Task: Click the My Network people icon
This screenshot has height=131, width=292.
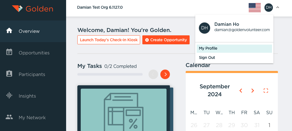Action: click(9, 117)
